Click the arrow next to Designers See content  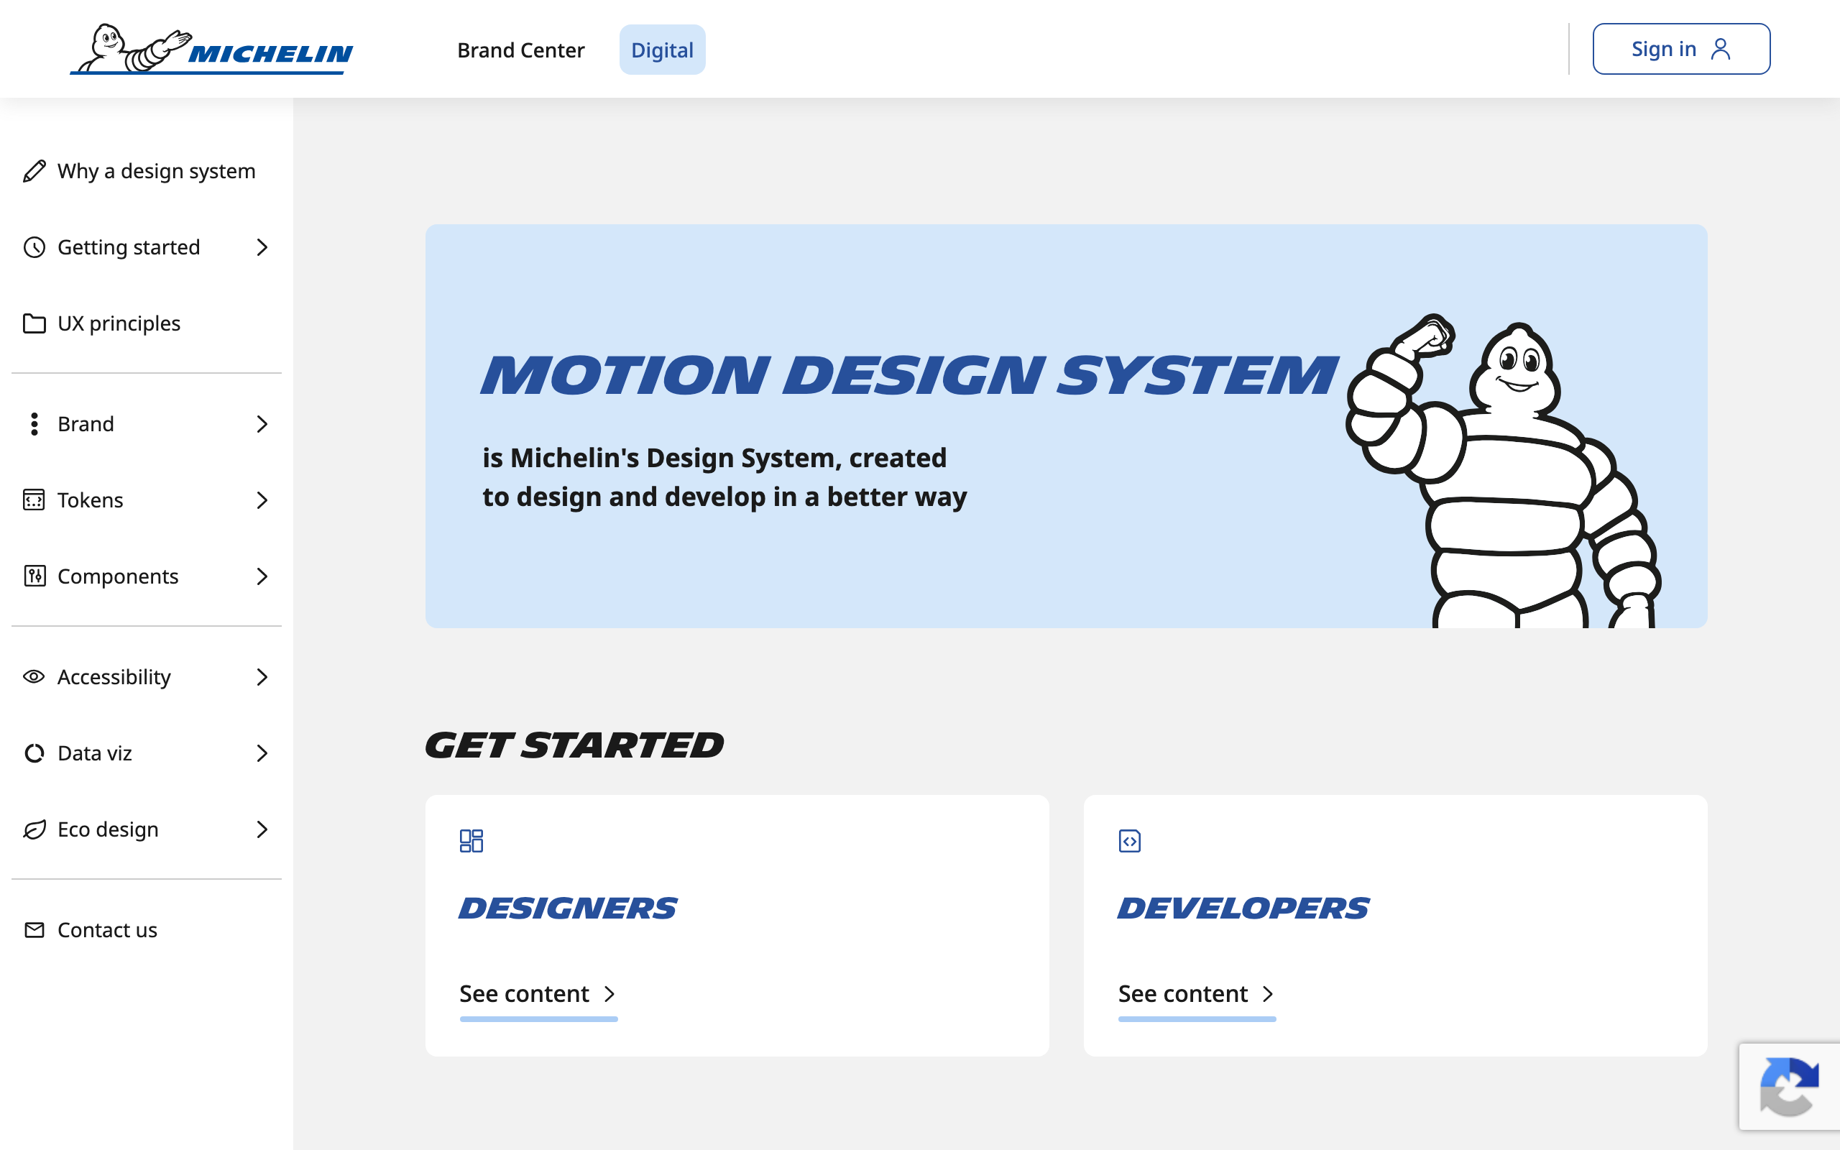[x=609, y=994]
